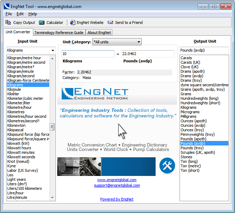Image resolution: width=235 pixels, height=213 pixels.
Task: Click the input unit list scrollbar thumb
Action: 52,127
